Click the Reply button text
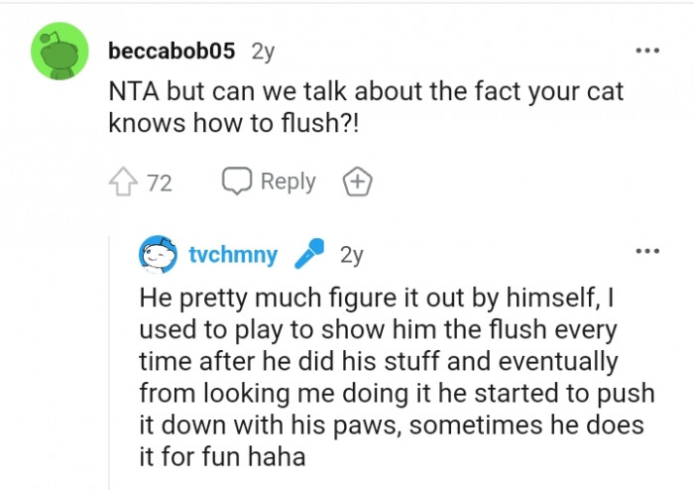The width and height of the screenshot is (694, 490). (x=289, y=182)
